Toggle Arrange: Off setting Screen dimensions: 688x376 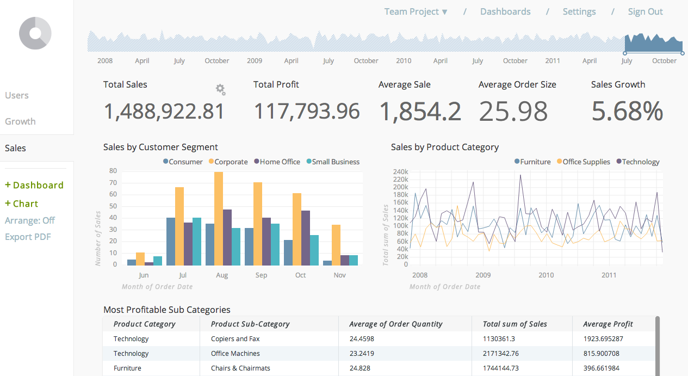(x=30, y=220)
